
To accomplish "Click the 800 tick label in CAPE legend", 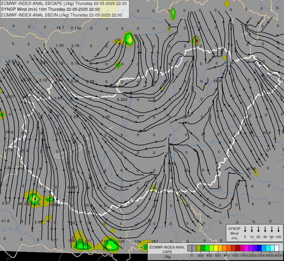I will 227,255.
